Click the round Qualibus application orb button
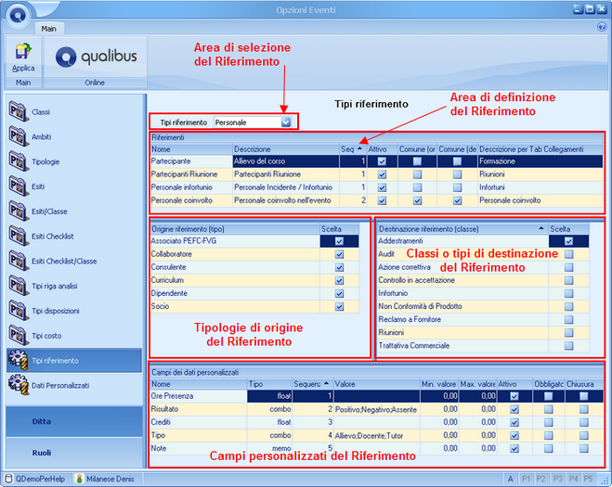 pos(18,15)
